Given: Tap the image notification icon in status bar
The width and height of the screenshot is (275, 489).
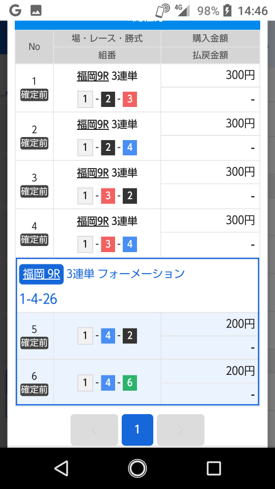Looking at the screenshot, I should click(x=36, y=11).
